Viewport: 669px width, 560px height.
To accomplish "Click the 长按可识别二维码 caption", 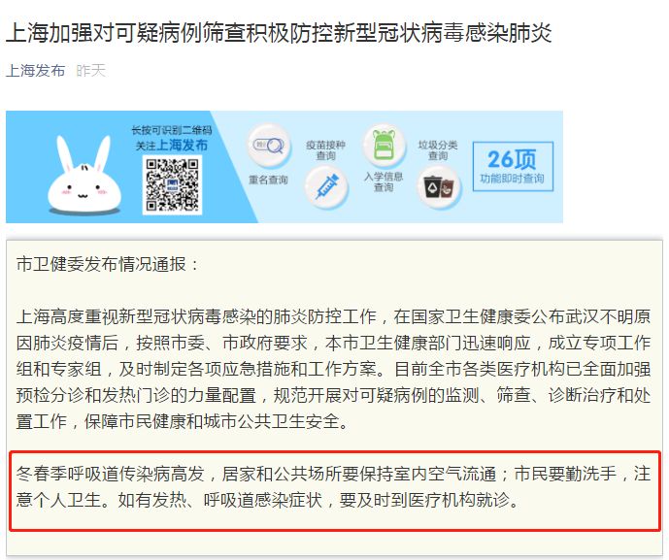I will tap(172, 130).
